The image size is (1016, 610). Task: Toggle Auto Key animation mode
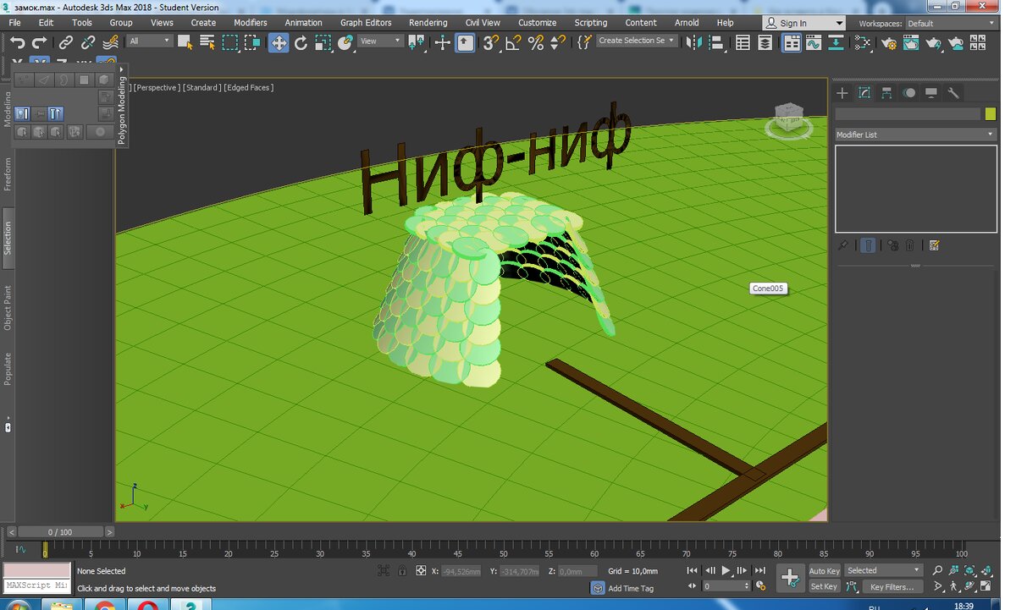coord(824,571)
